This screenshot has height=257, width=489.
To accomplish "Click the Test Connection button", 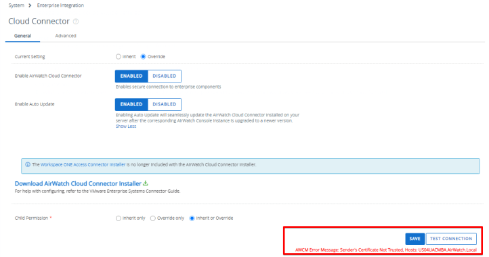I will coord(451,239).
